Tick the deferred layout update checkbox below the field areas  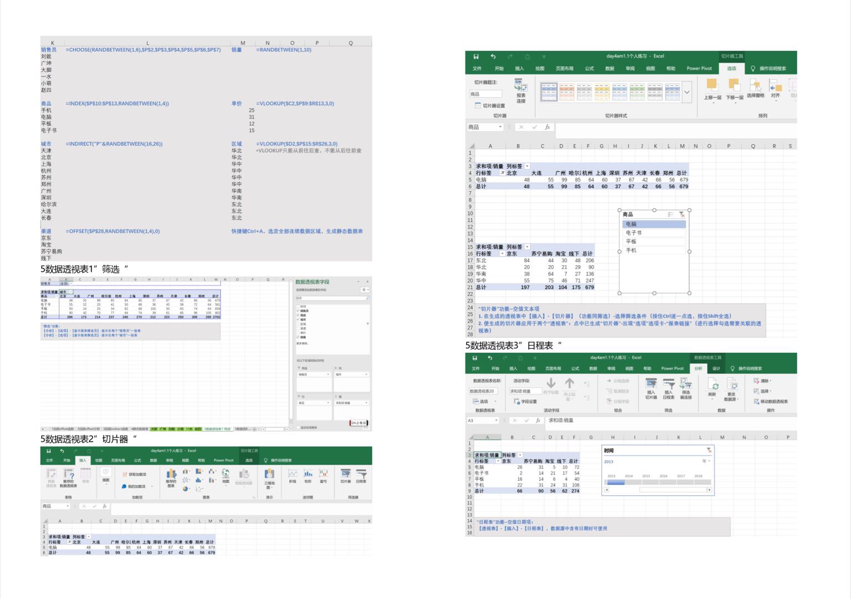pyautogui.click(x=298, y=428)
